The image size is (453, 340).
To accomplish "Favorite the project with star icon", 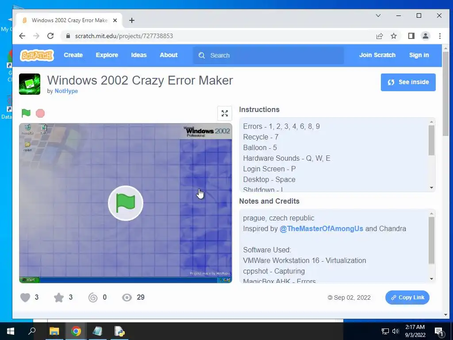I will coord(59,297).
